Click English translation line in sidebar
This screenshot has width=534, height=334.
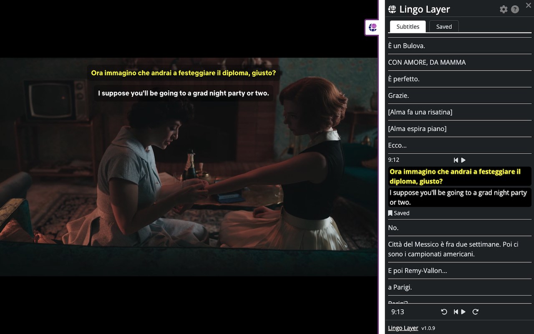pyautogui.click(x=460, y=197)
